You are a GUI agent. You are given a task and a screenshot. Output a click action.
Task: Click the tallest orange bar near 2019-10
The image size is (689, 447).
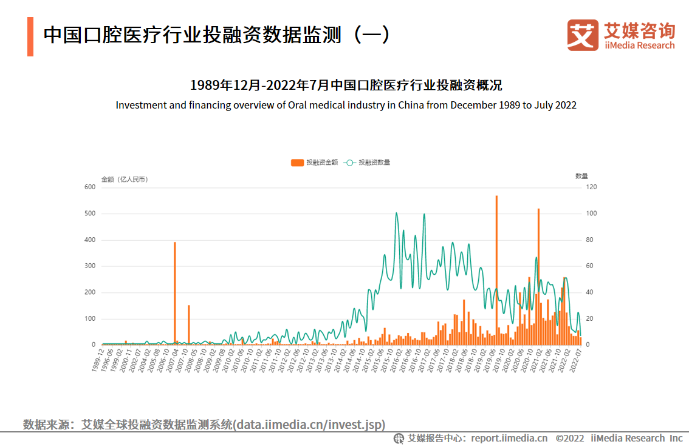[x=496, y=271]
